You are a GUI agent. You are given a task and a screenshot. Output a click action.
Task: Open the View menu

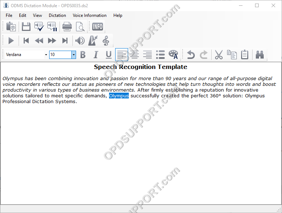[37, 15]
